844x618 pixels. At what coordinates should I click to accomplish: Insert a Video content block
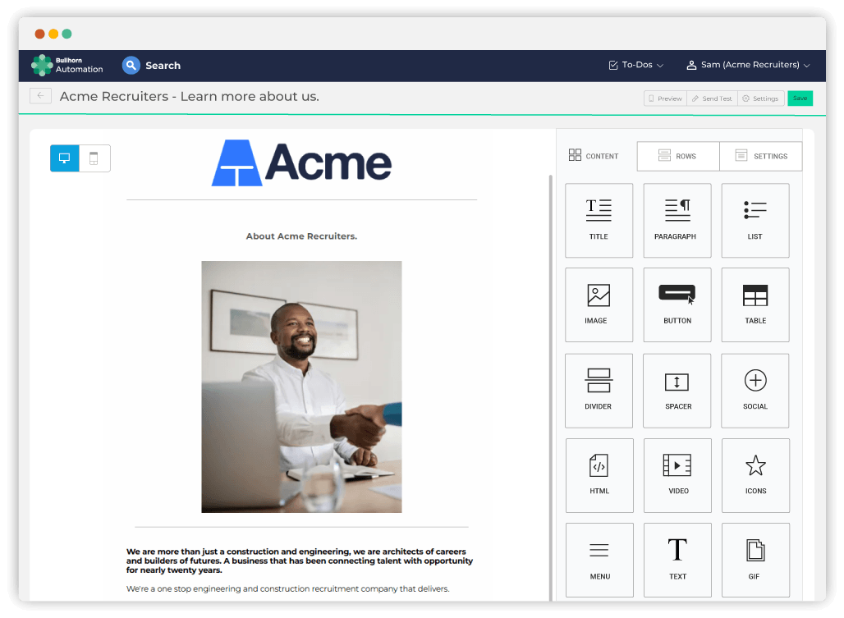click(x=677, y=475)
